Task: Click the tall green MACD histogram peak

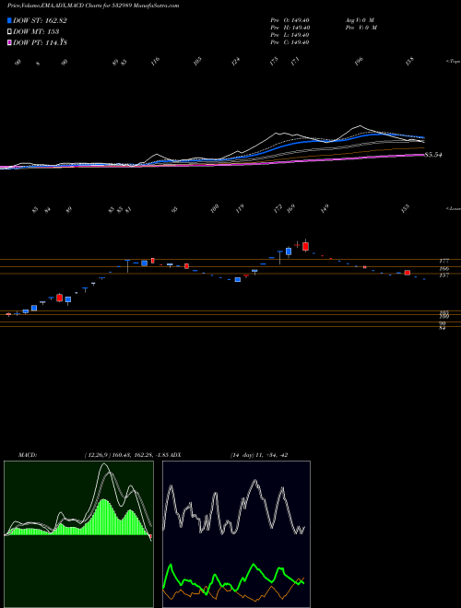Action: pyautogui.click(x=104, y=518)
